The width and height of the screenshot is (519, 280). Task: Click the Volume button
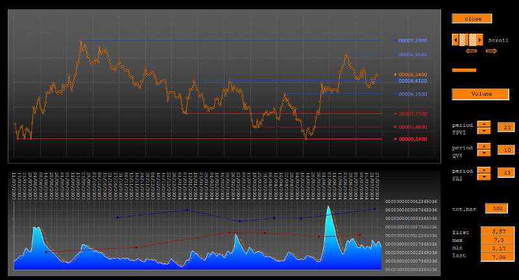pyautogui.click(x=481, y=94)
